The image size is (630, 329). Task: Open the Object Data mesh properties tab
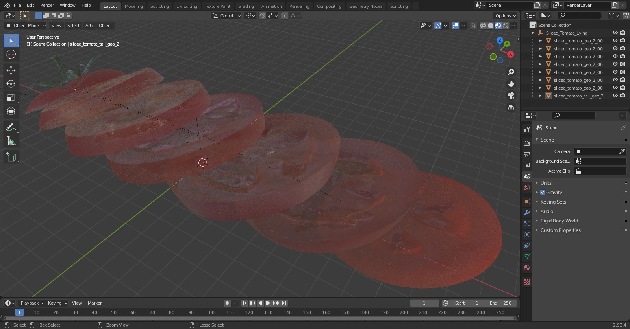pyautogui.click(x=527, y=257)
